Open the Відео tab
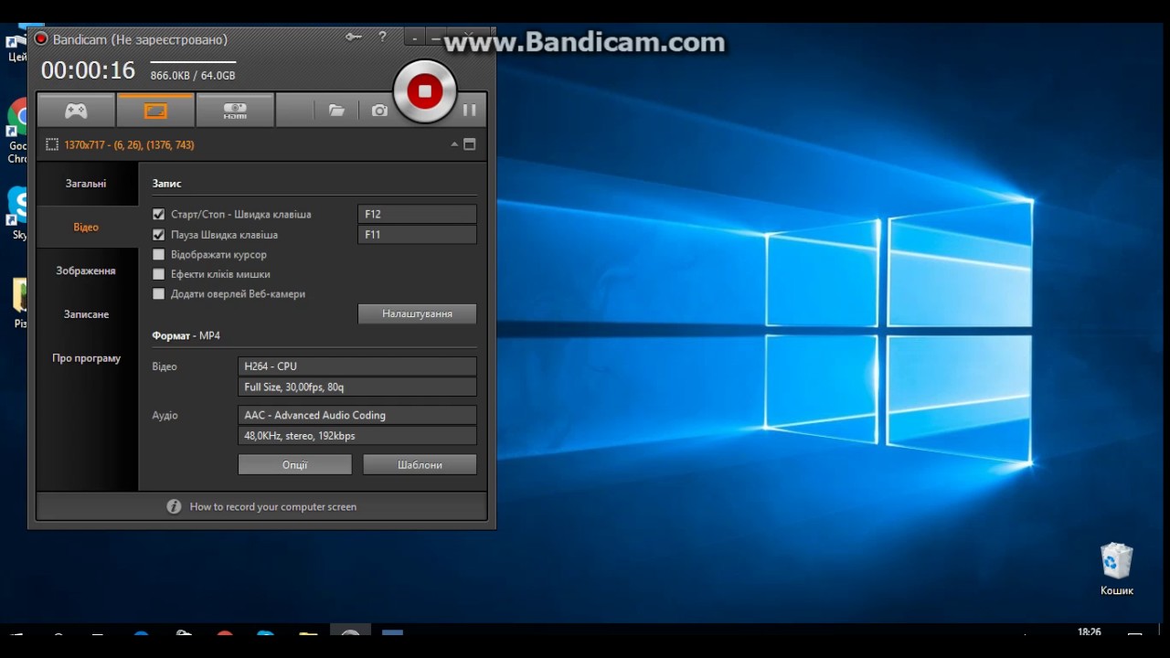 pyautogui.click(x=86, y=228)
